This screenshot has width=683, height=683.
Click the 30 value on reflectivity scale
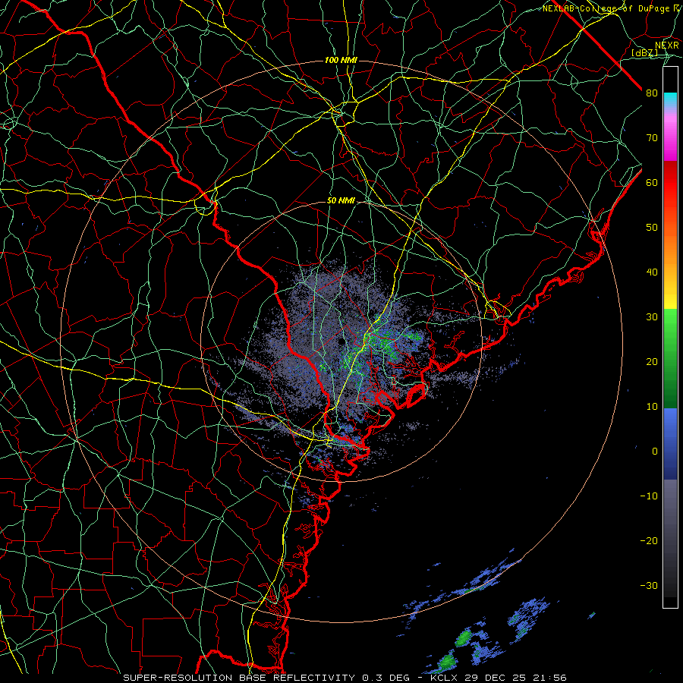point(652,317)
